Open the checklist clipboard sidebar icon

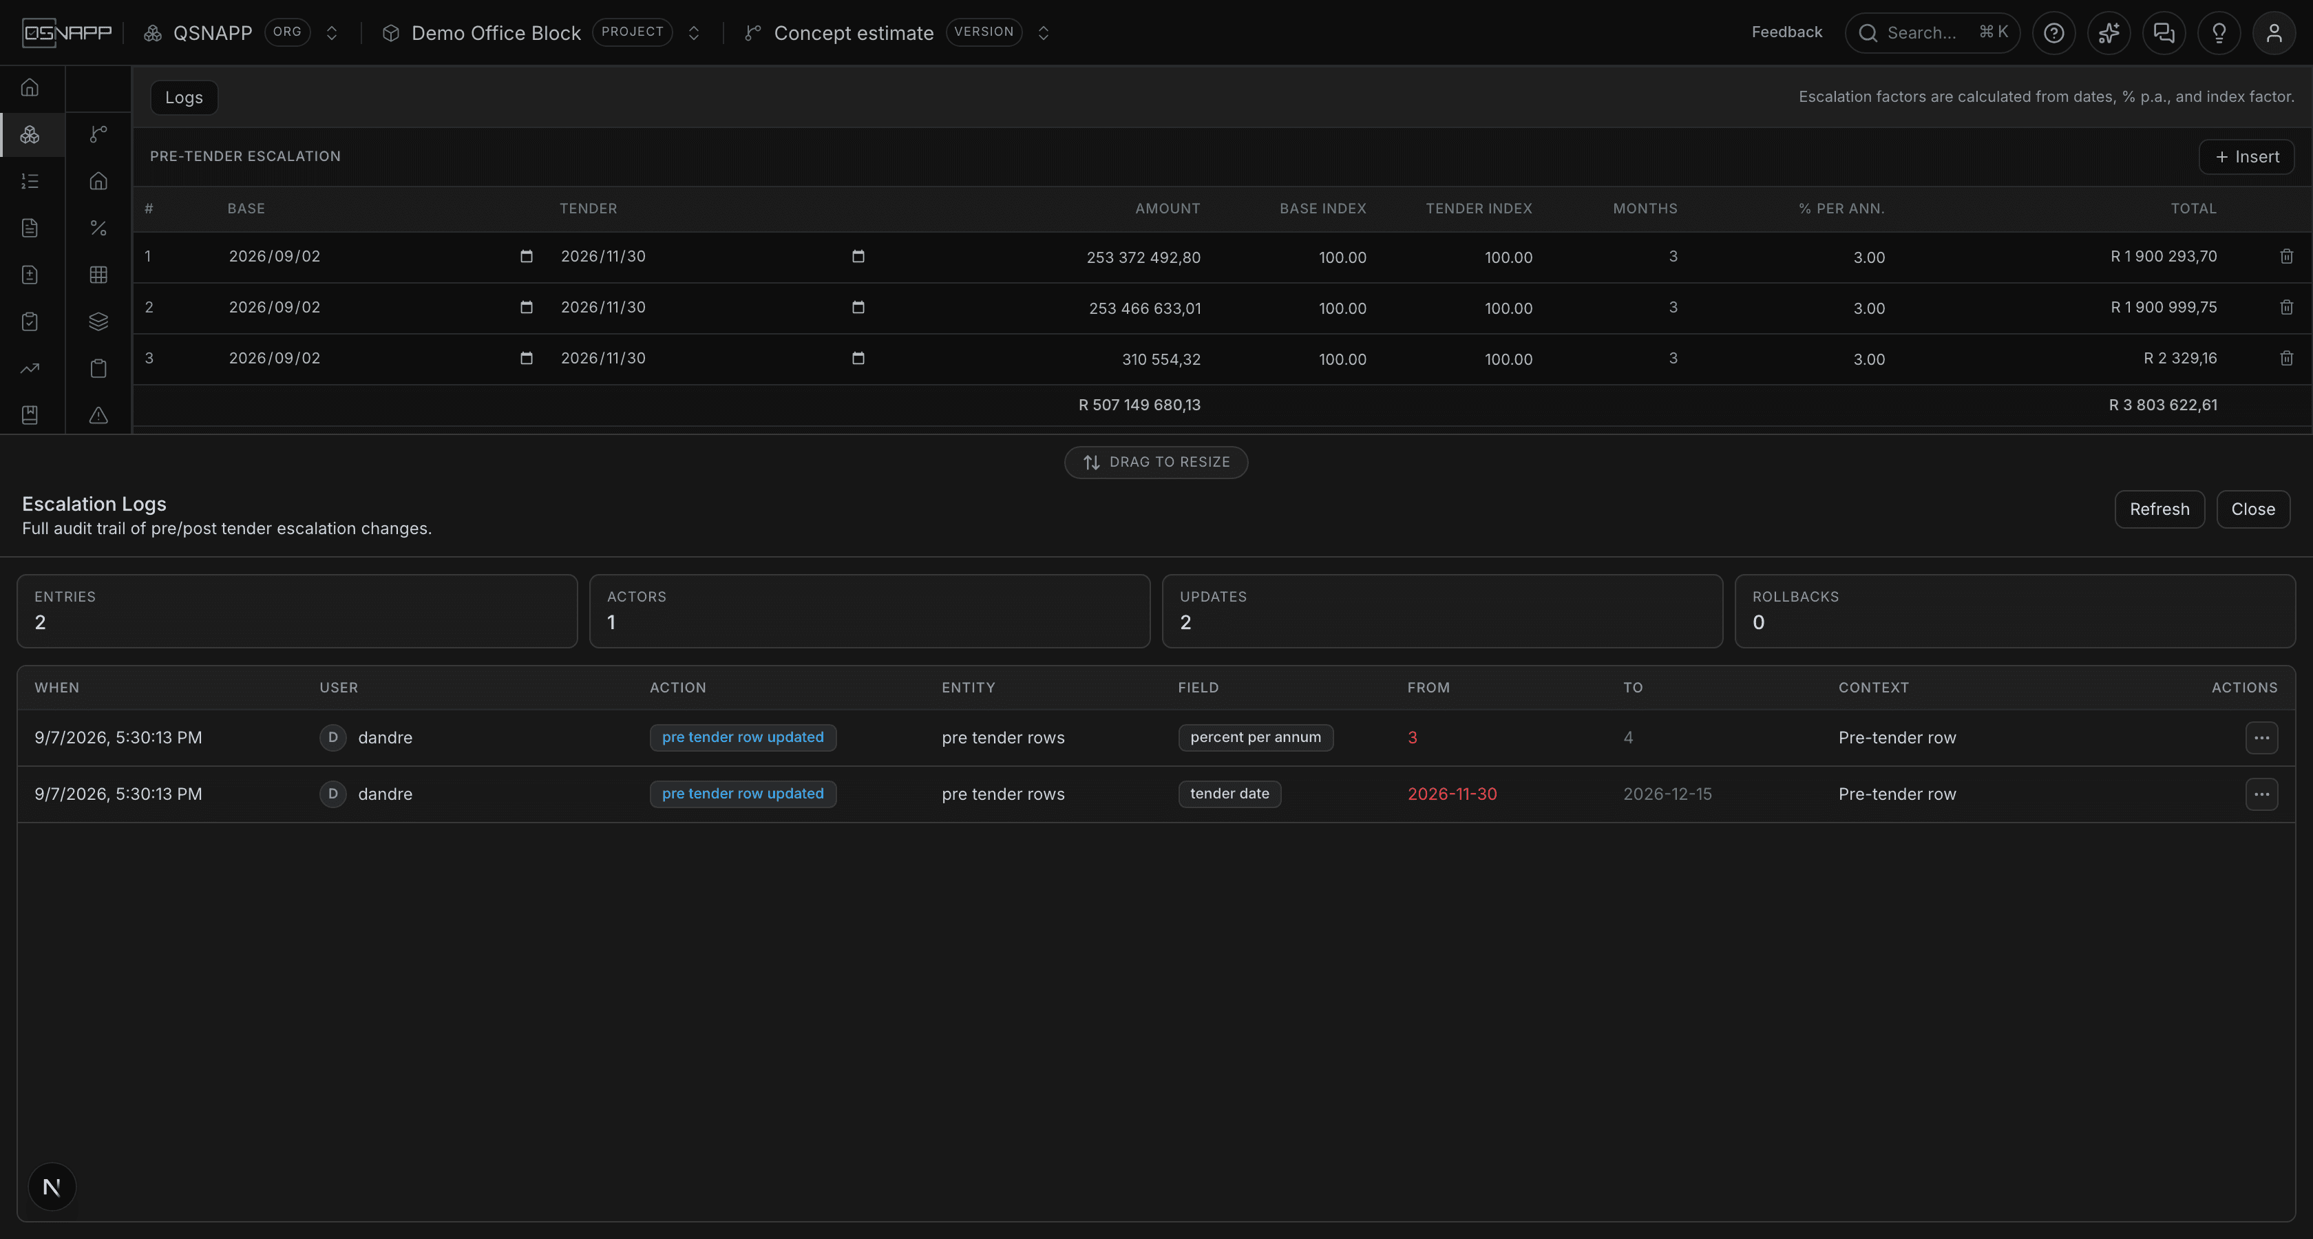(30, 321)
